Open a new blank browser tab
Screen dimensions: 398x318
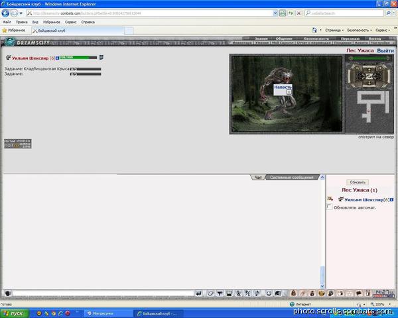click(x=129, y=31)
